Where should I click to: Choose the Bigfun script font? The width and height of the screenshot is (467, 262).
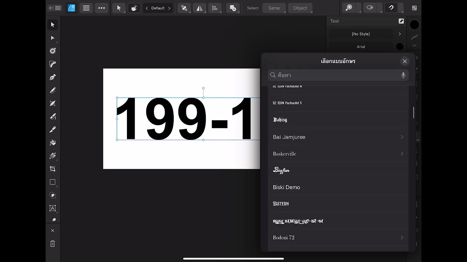click(x=338, y=170)
